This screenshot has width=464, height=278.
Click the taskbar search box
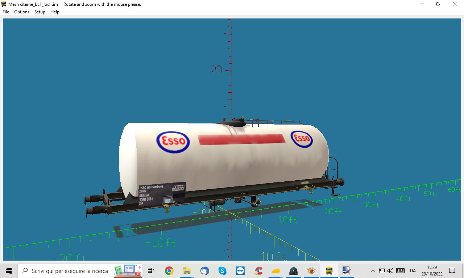click(x=80, y=271)
